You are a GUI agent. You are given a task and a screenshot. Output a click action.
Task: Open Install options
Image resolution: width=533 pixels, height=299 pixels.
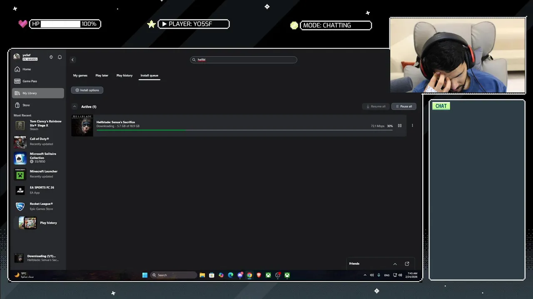[87, 90]
